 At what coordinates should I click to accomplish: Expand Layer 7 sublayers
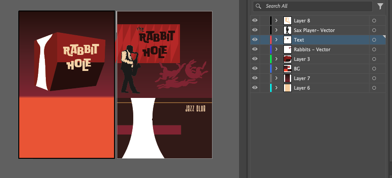point(276,78)
